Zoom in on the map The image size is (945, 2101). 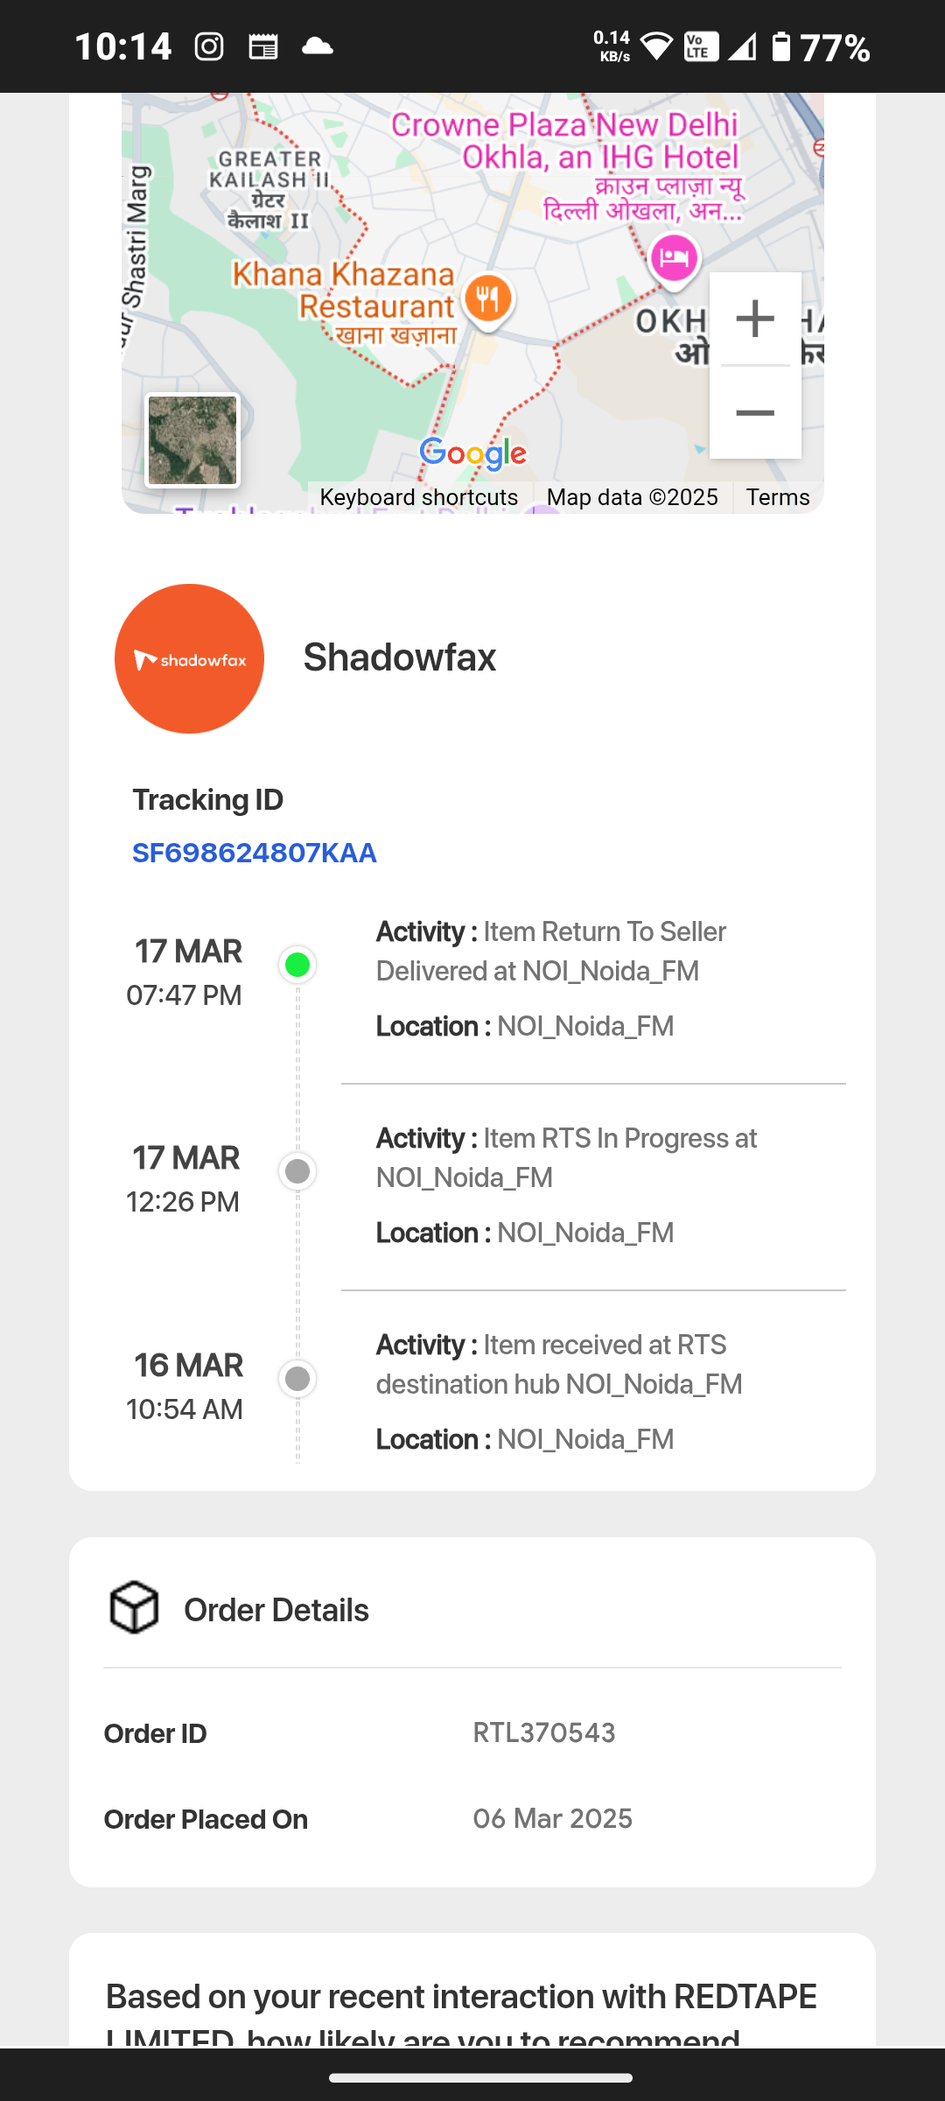754,319
